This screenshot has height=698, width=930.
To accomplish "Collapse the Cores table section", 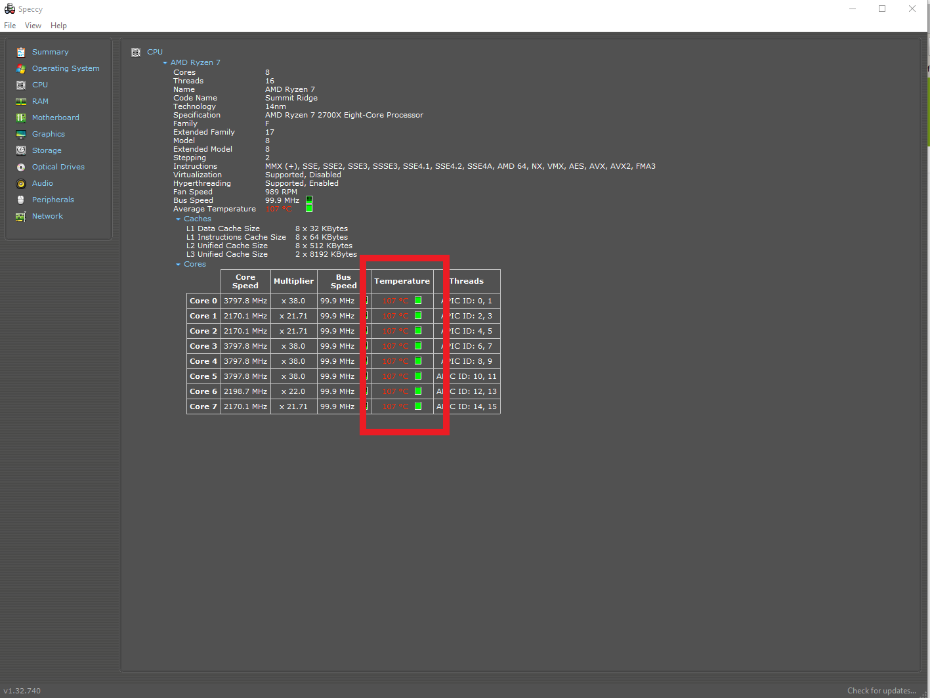I will tap(177, 264).
